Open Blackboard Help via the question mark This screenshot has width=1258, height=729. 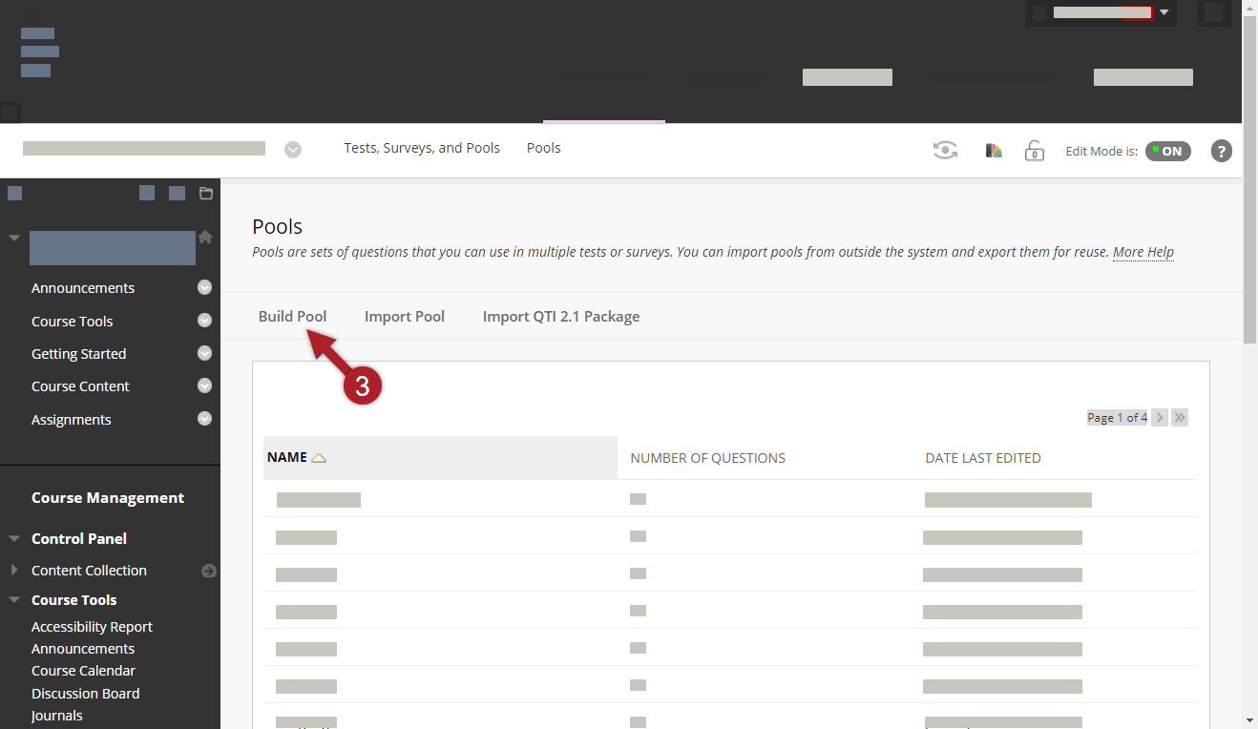point(1221,150)
